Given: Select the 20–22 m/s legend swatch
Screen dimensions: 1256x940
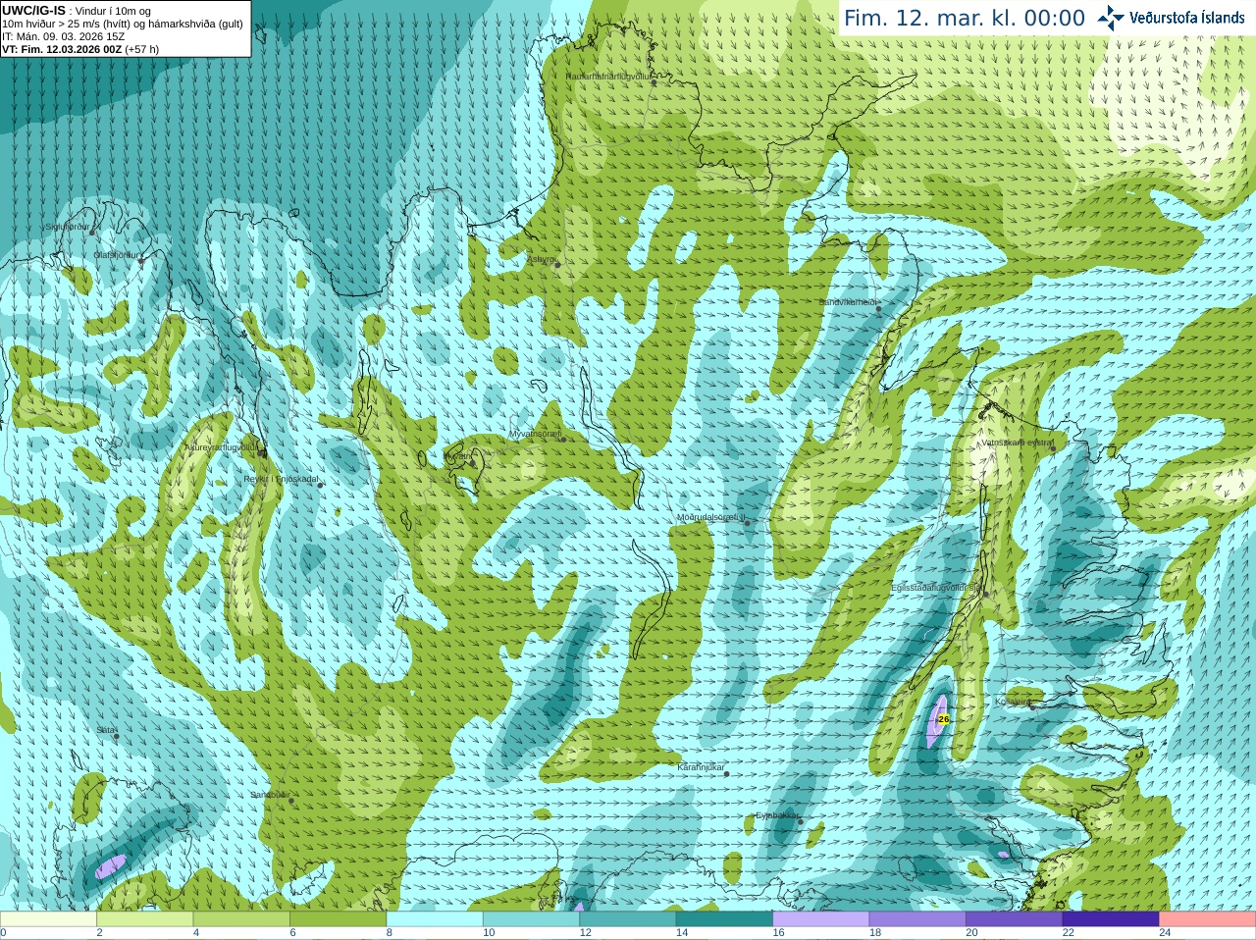Looking at the screenshot, I should pyautogui.click(x=1015, y=919).
